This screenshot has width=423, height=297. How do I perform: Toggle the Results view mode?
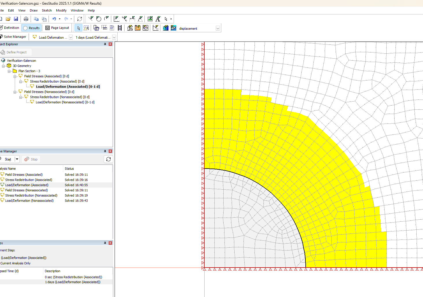31,28
